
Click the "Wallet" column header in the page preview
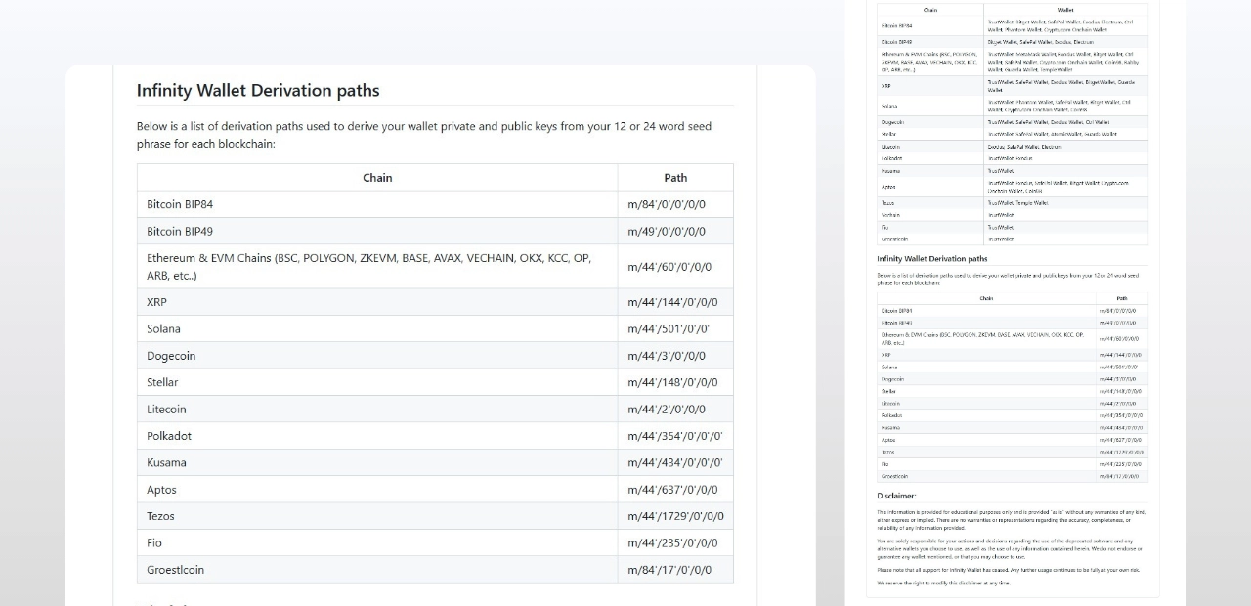pyautogui.click(x=1066, y=10)
